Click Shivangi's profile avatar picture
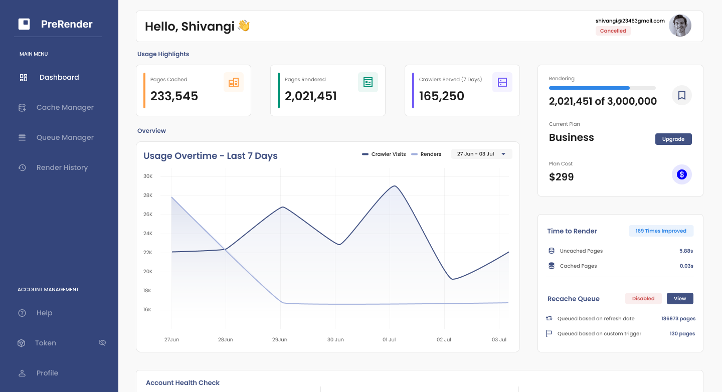The width and height of the screenshot is (722, 392). [x=680, y=25]
